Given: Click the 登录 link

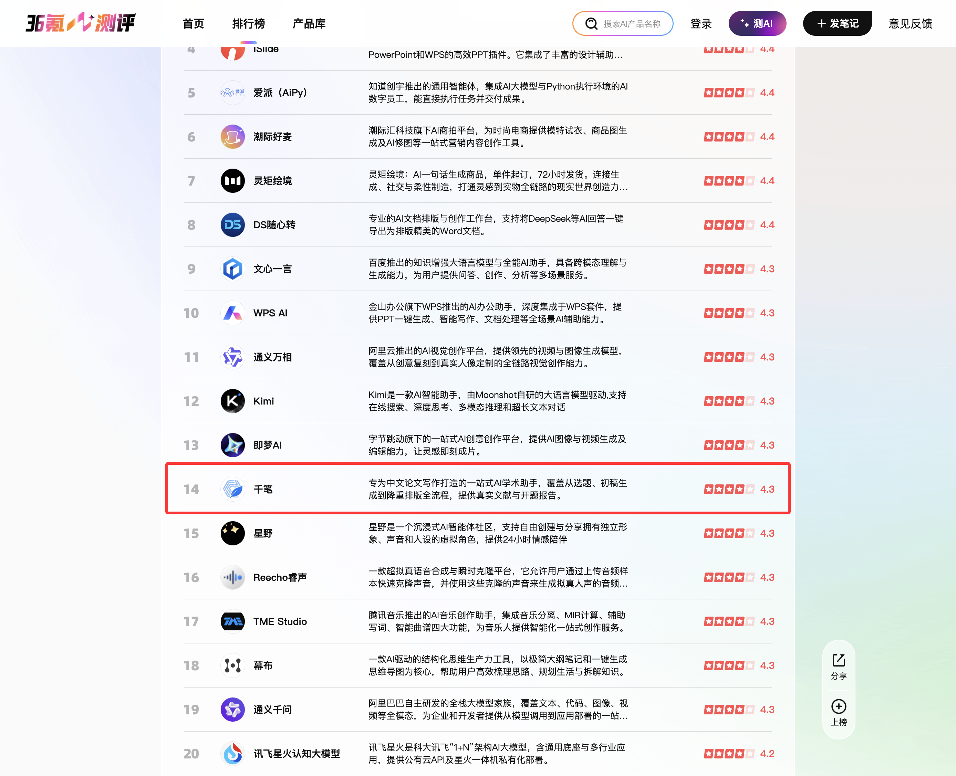Looking at the screenshot, I should point(701,24).
